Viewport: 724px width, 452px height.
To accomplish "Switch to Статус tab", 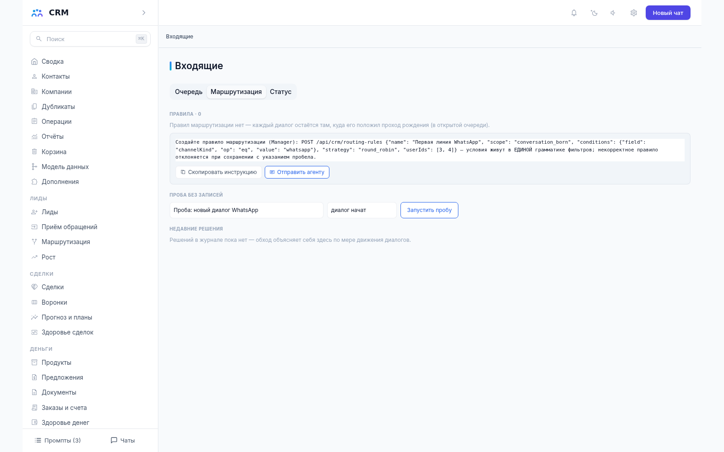I will coord(281,92).
